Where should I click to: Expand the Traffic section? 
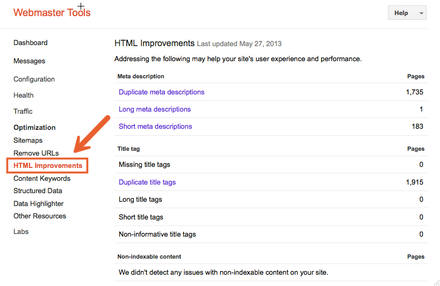click(x=23, y=112)
